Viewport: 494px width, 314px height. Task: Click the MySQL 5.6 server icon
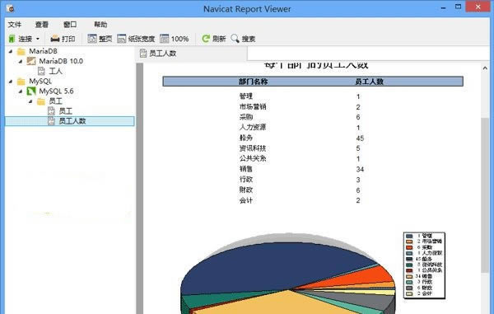(x=31, y=91)
